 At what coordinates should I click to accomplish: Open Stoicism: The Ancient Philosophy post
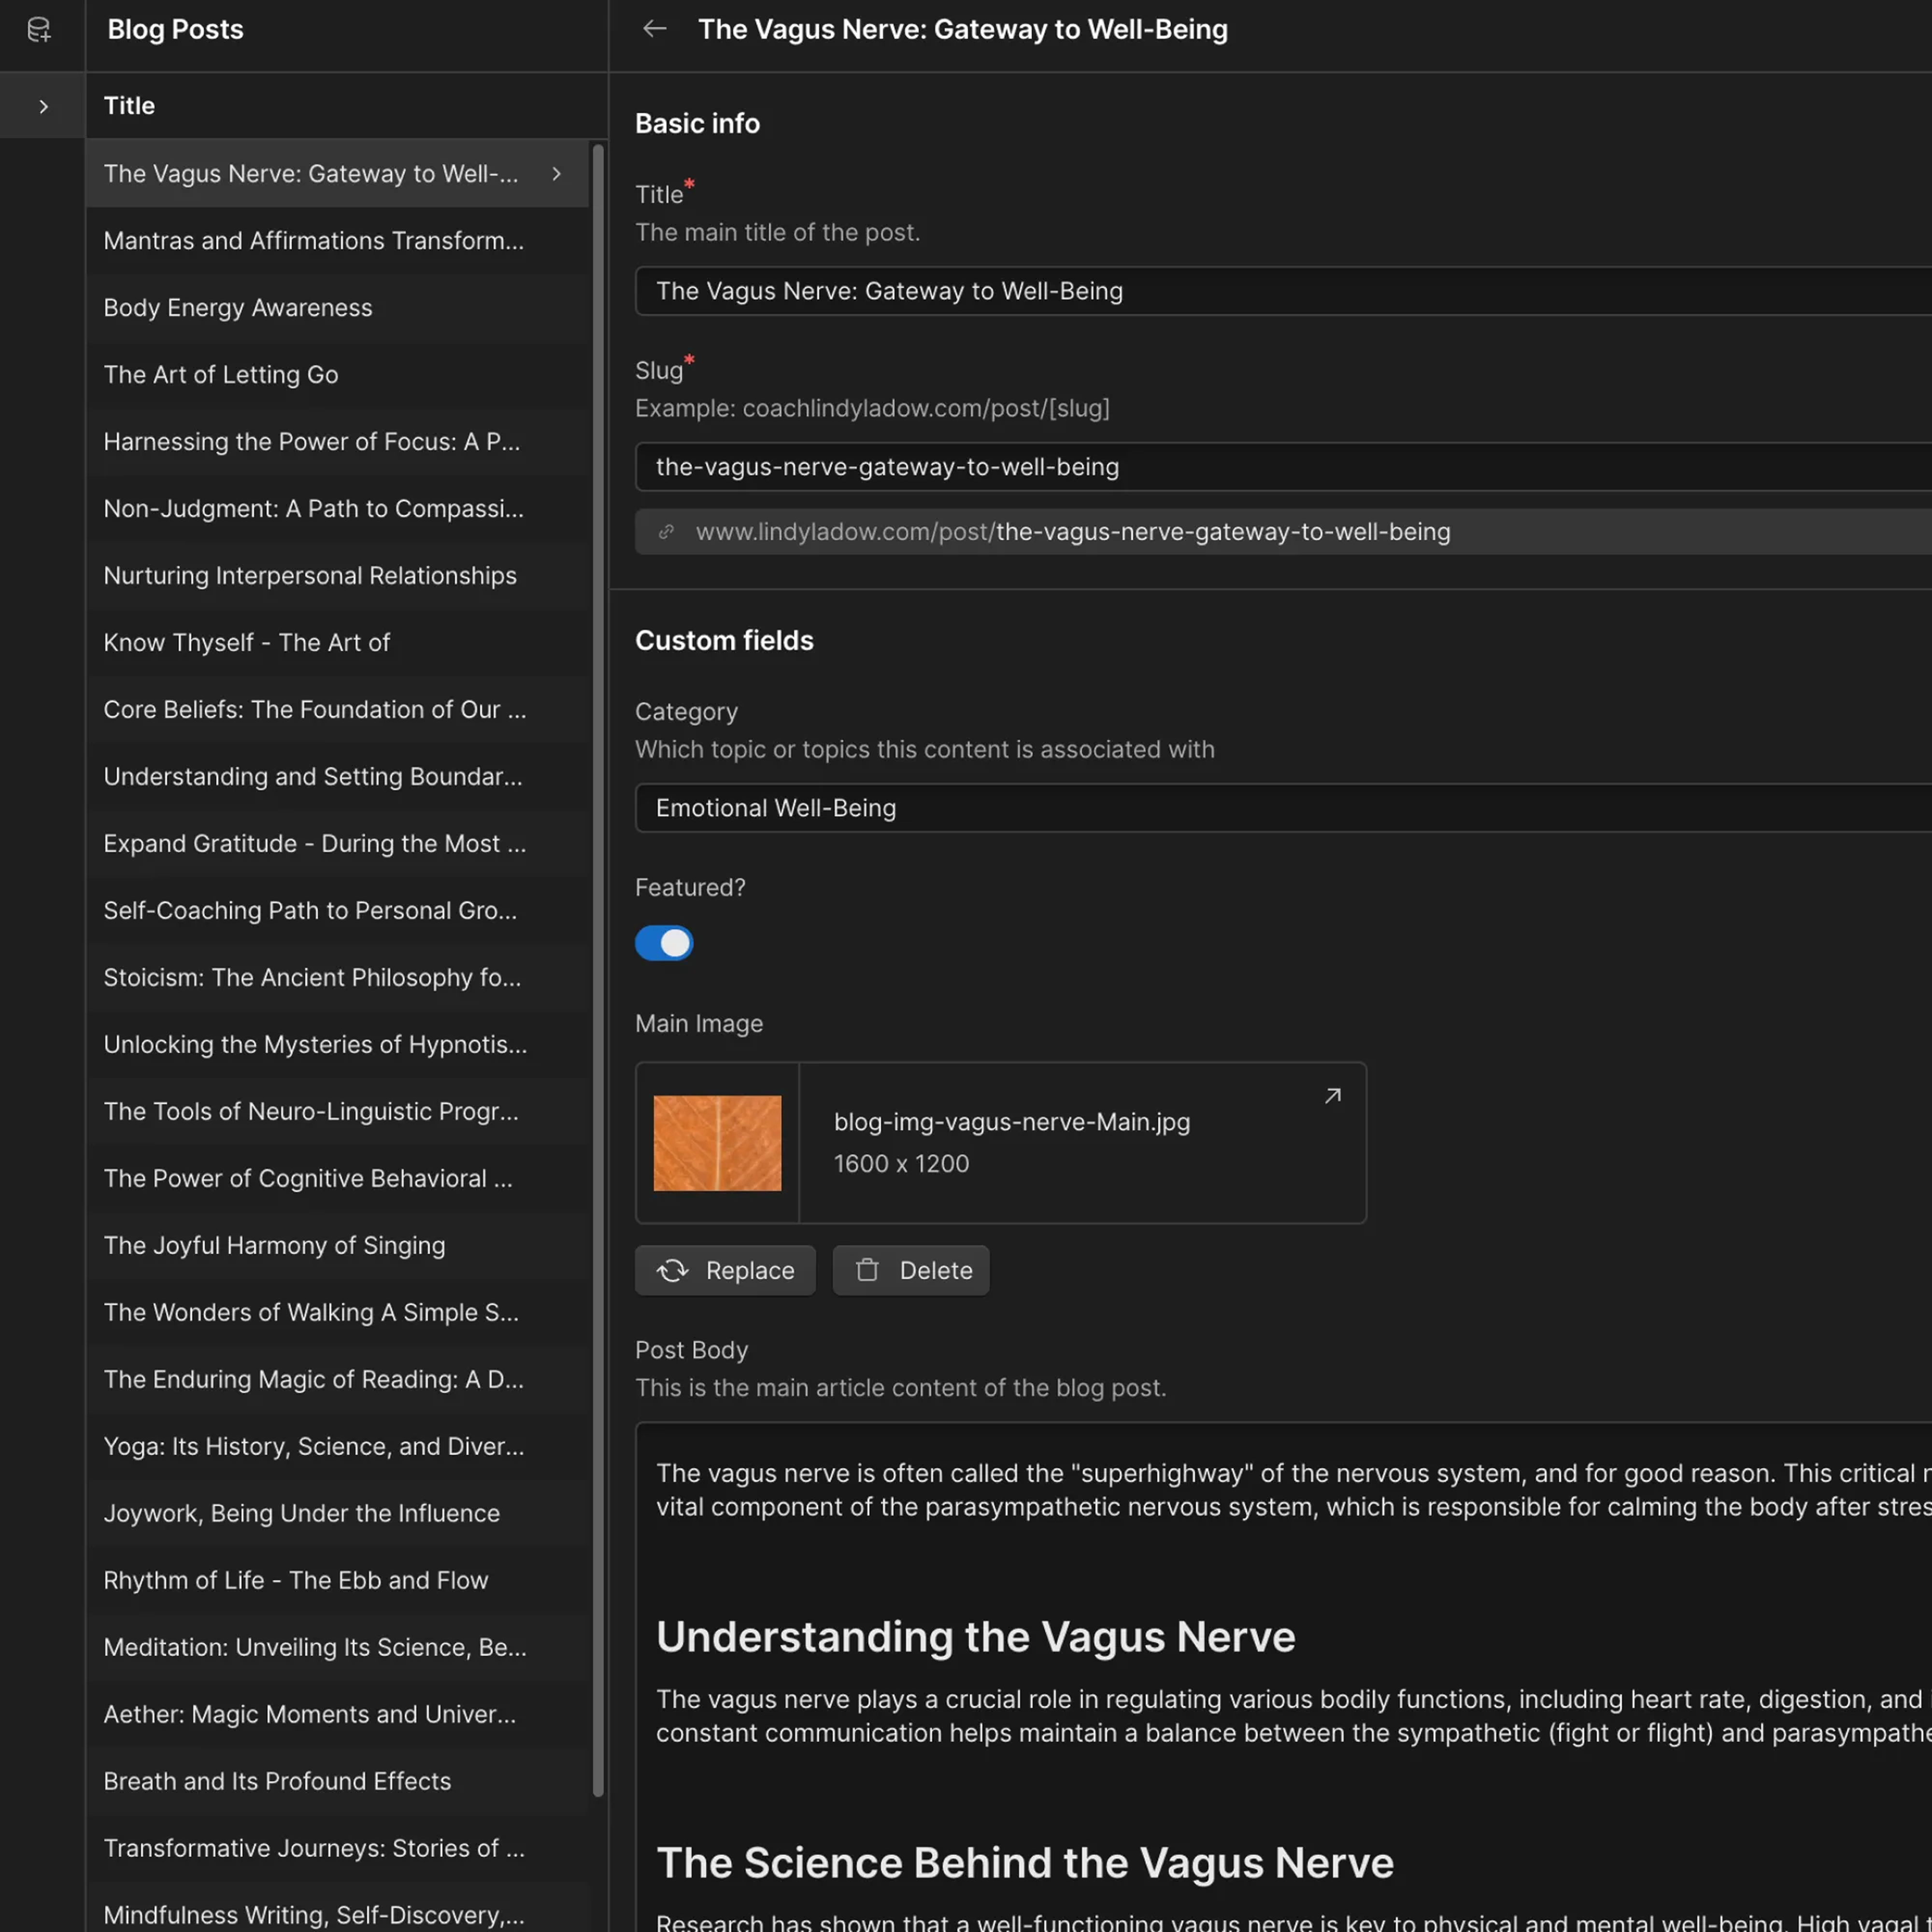(x=337, y=978)
